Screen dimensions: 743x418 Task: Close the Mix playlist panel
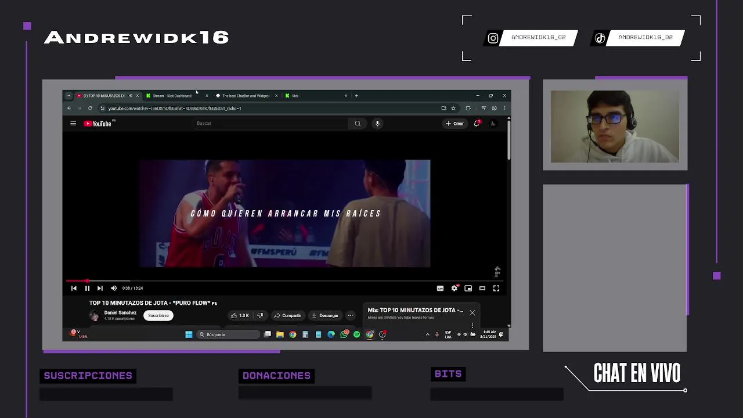coord(473,312)
